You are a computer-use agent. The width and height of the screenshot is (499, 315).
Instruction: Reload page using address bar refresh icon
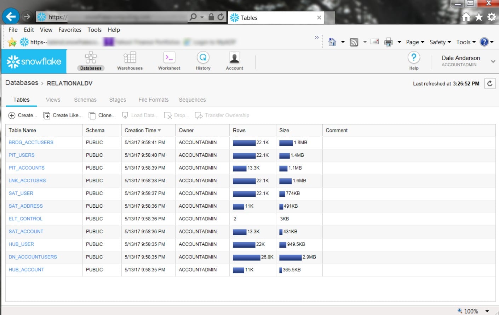point(220,17)
